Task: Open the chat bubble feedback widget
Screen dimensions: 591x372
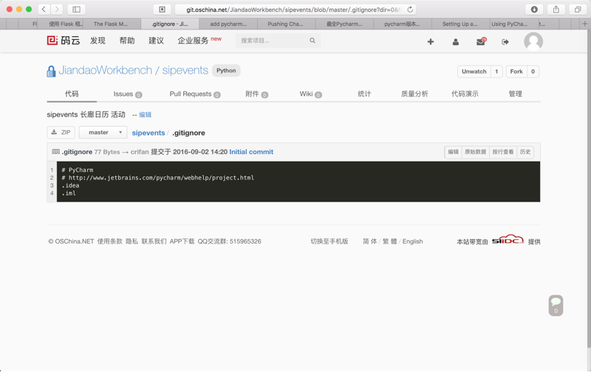Action: coord(556,306)
